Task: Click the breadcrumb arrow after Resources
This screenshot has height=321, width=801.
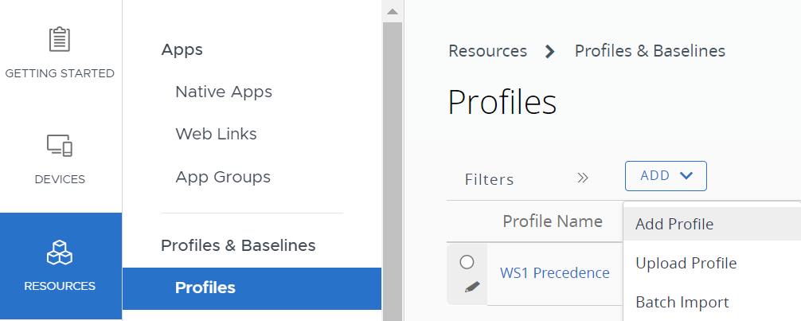Action: [x=549, y=52]
